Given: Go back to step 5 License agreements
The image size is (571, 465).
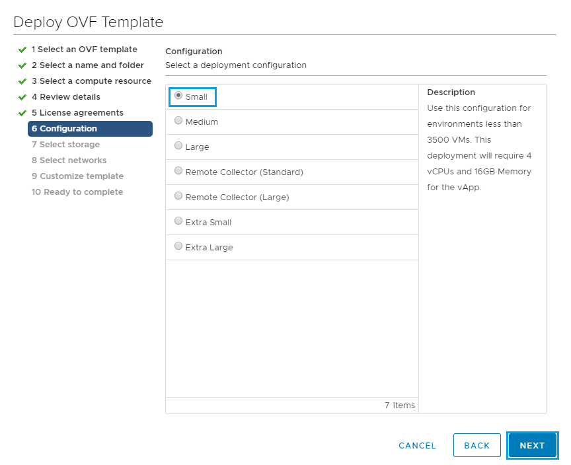Looking at the screenshot, I should click(x=77, y=113).
